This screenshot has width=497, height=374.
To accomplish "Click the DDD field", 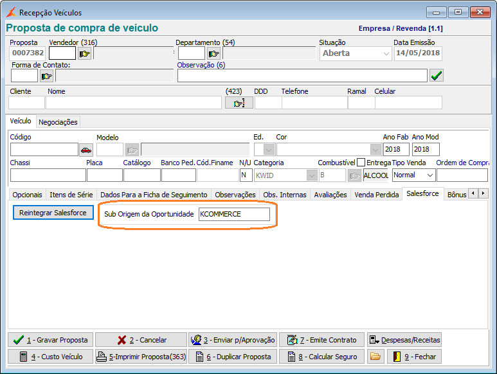I will pyautogui.click(x=268, y=103).
